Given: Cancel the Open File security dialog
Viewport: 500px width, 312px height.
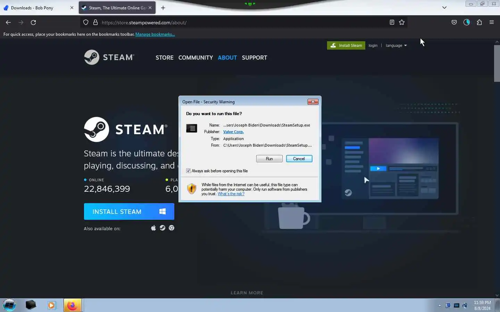Looking at the screenshot, I should pyautogui.click(x=299, y=158).
